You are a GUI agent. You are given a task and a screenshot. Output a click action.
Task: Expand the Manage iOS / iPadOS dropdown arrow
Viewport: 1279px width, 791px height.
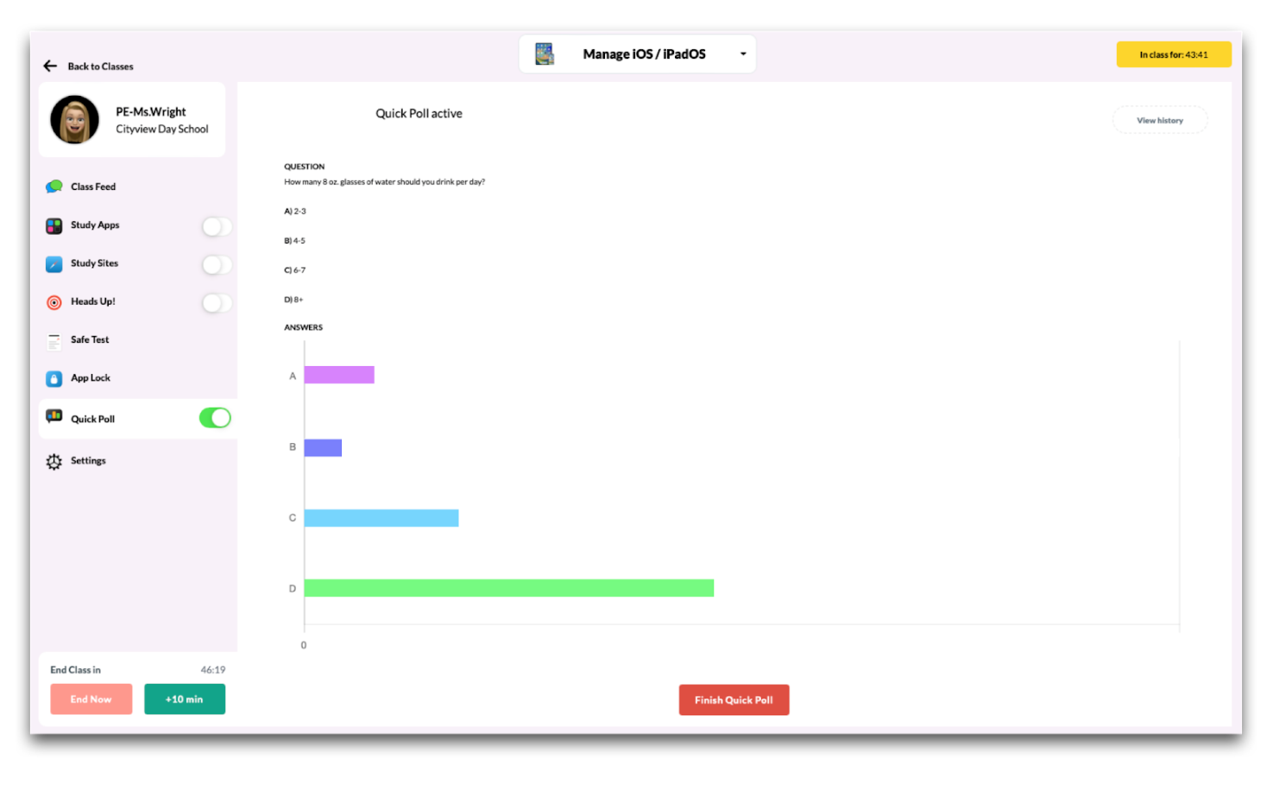[742, 54]
